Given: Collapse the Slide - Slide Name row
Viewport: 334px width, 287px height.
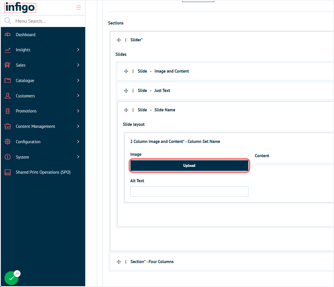Looking at the screenshot, I should (225, 110).
